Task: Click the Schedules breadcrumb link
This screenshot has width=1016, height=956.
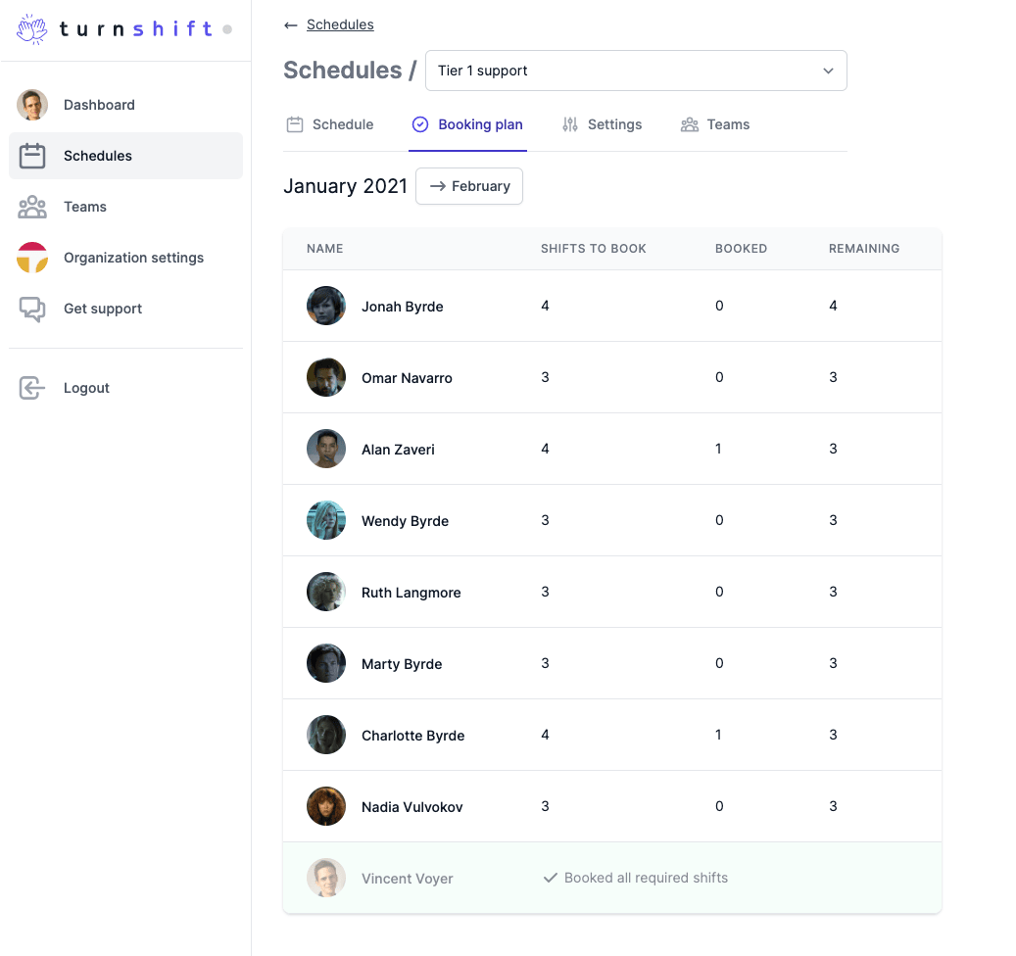Action: [340, 24]
